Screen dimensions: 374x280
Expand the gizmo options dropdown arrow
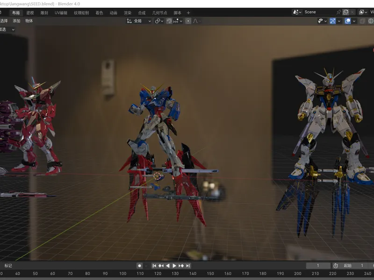(x=339, y=21)
